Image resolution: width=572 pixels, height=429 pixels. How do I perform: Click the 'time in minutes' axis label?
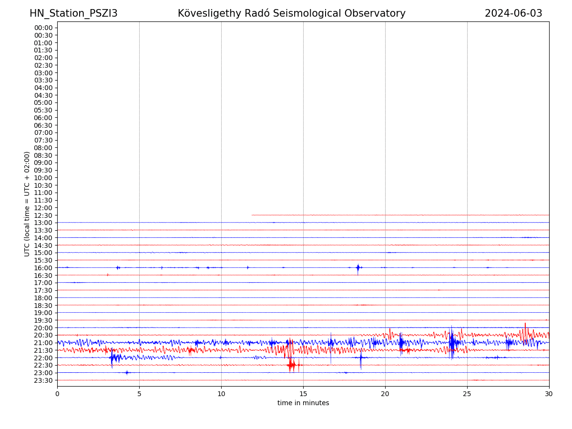click(x=303, y=403)
